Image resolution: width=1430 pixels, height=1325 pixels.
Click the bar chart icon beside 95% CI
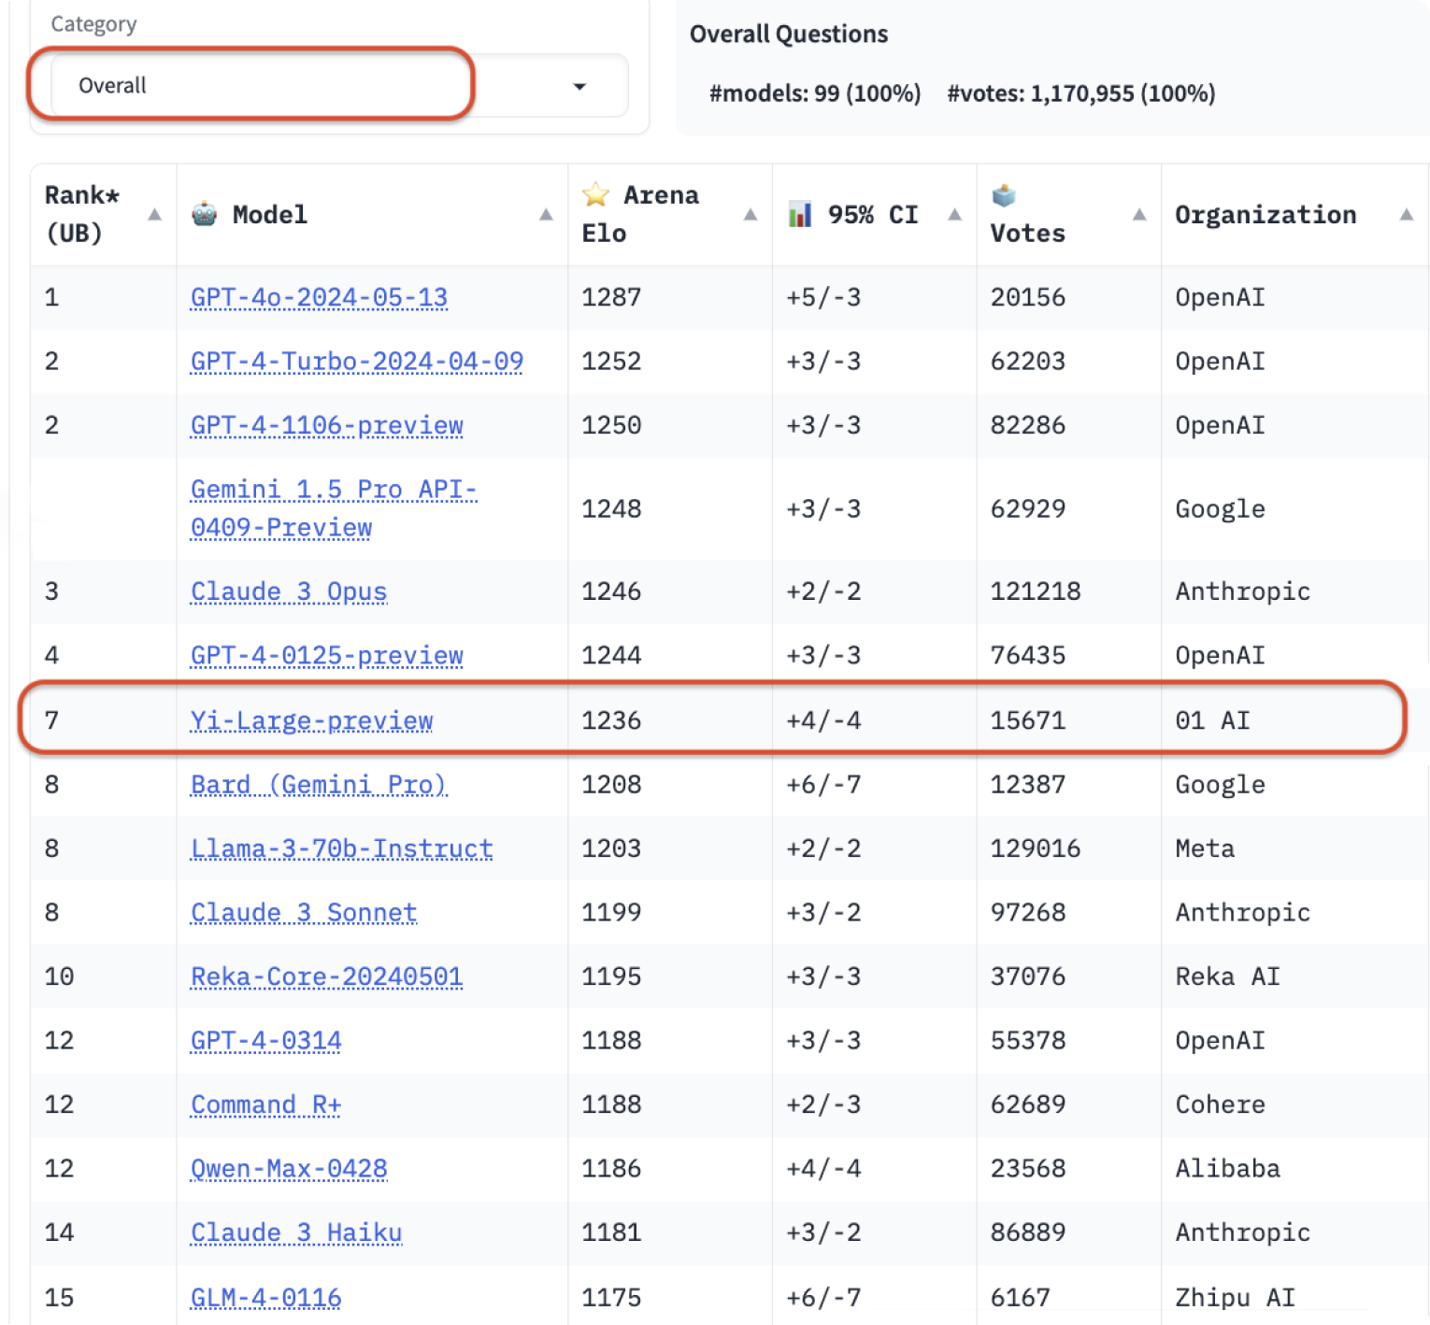[x=800, y=214]
